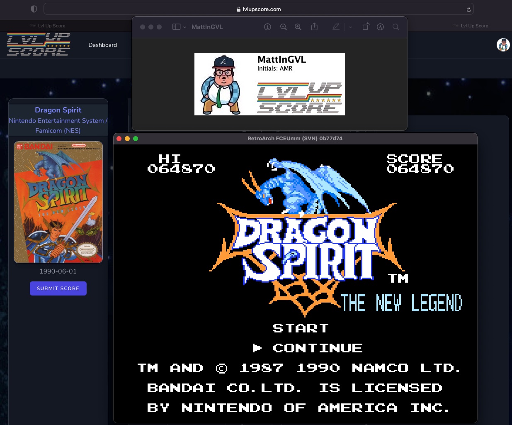Show the Markup toolbar in Preview
This screenshot has width=512, height=425.
(x=380, y=27)
